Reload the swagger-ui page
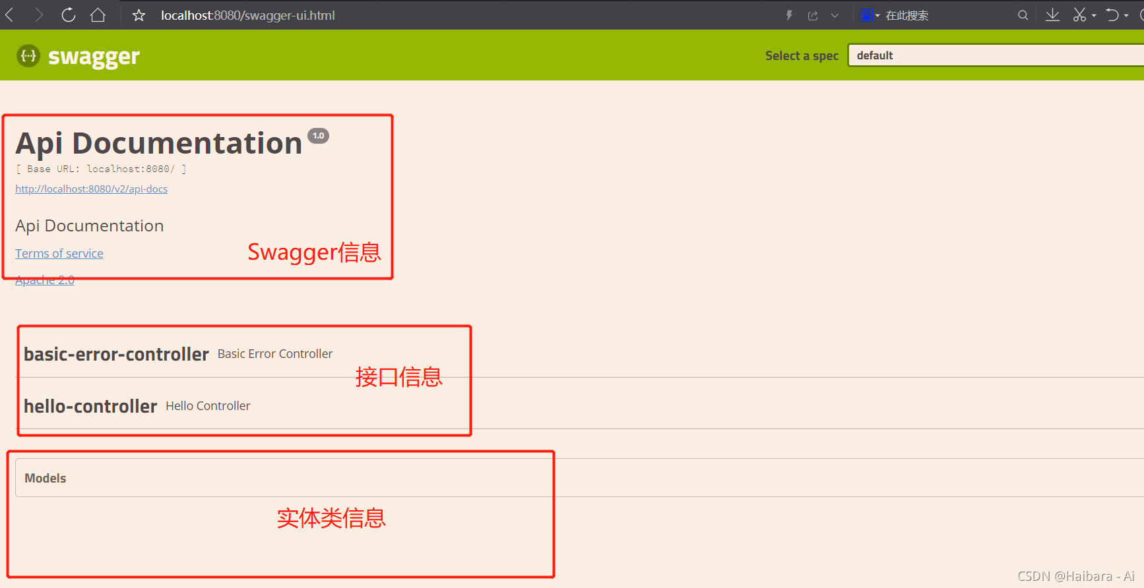 coord(69,15)
